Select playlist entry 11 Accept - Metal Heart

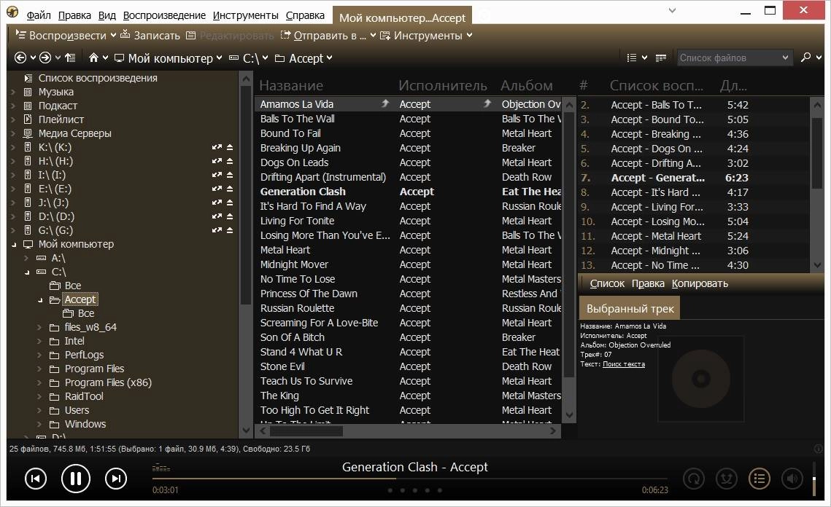[694, 236]
